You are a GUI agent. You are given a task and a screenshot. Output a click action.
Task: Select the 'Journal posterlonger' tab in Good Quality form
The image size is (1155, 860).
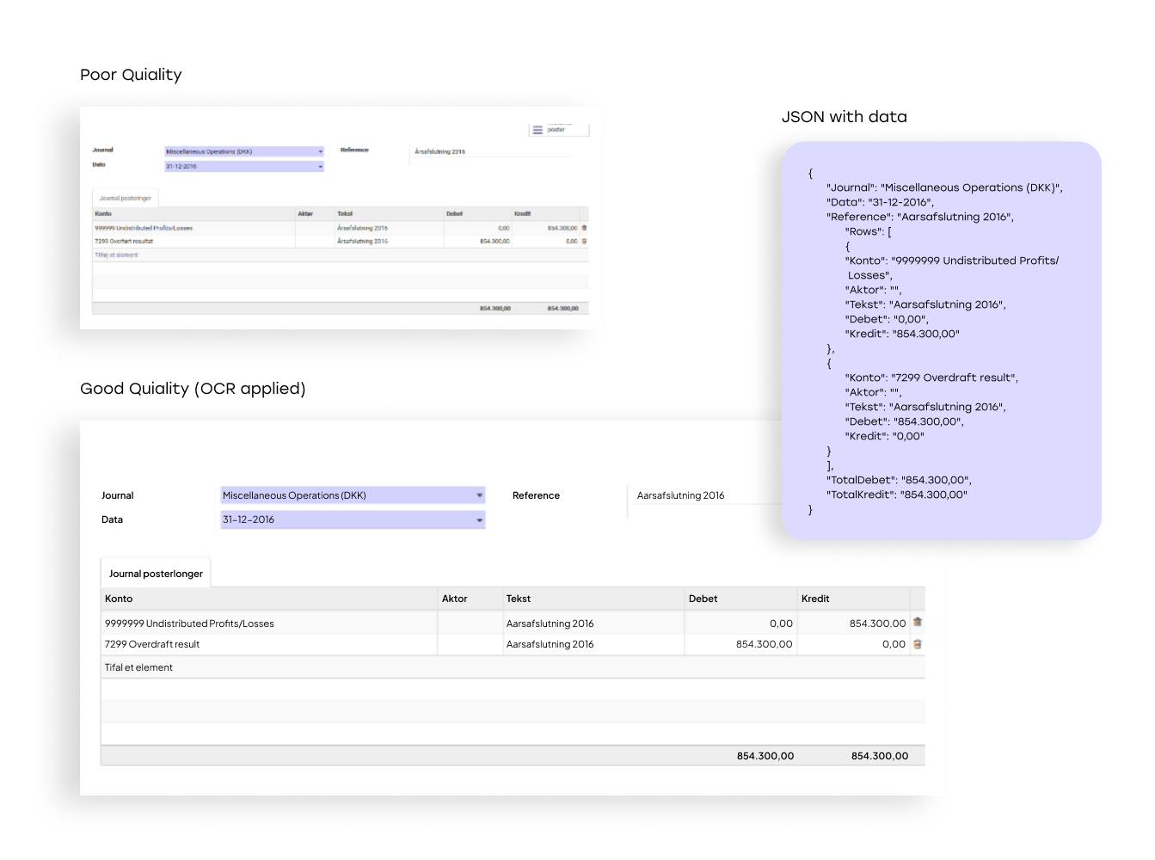coord(156,574)
